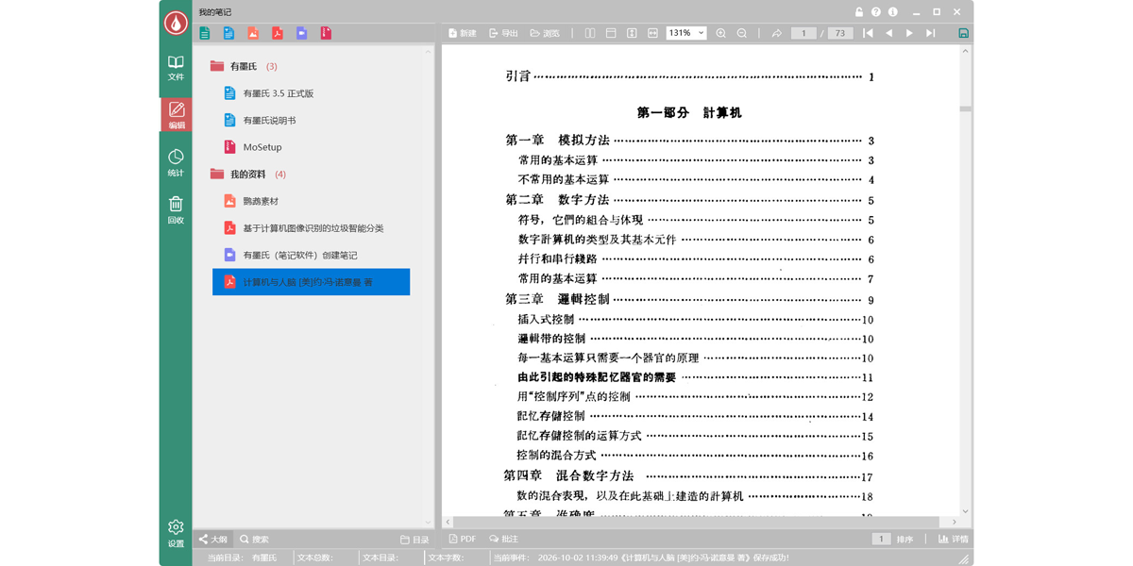Screen dimensions: 1133x566
Task: Open the 批注 annotations tab
Action: [504, 540]
